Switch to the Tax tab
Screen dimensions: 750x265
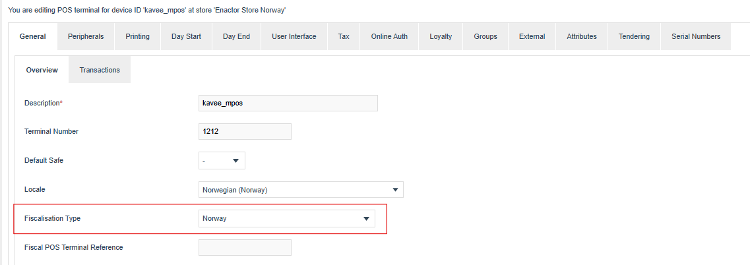pos(344,36)
